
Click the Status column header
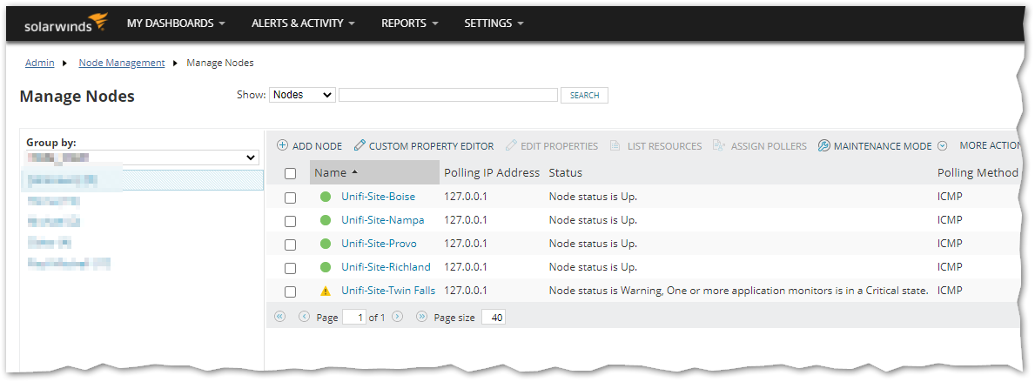coord(566,173)
